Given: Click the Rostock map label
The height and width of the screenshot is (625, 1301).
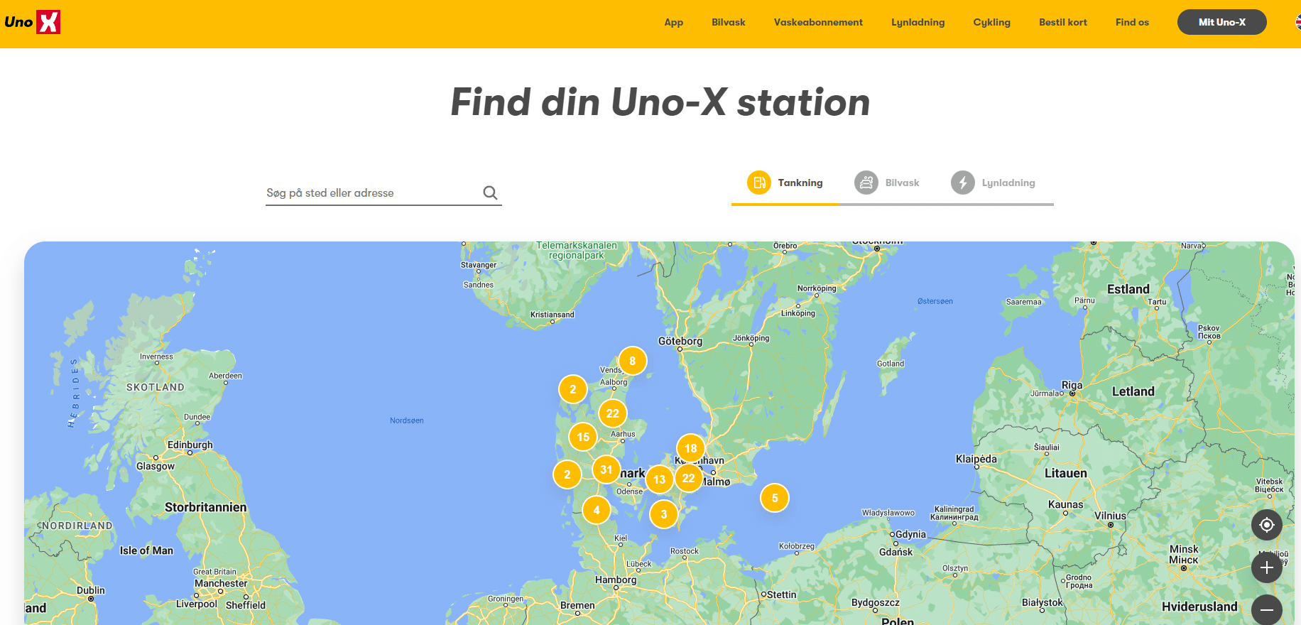Looking at the screenshot, I should [684, 551].
